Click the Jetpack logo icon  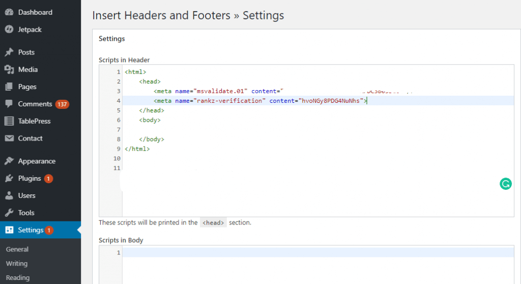(9, 30)
